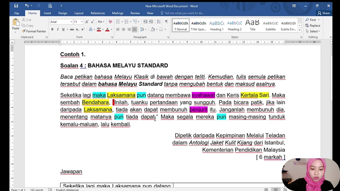Apply subscript formatting

point(77,29)
